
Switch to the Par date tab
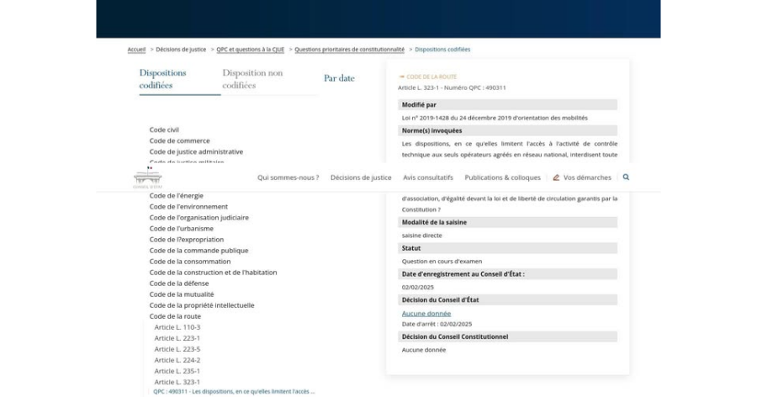339,78
